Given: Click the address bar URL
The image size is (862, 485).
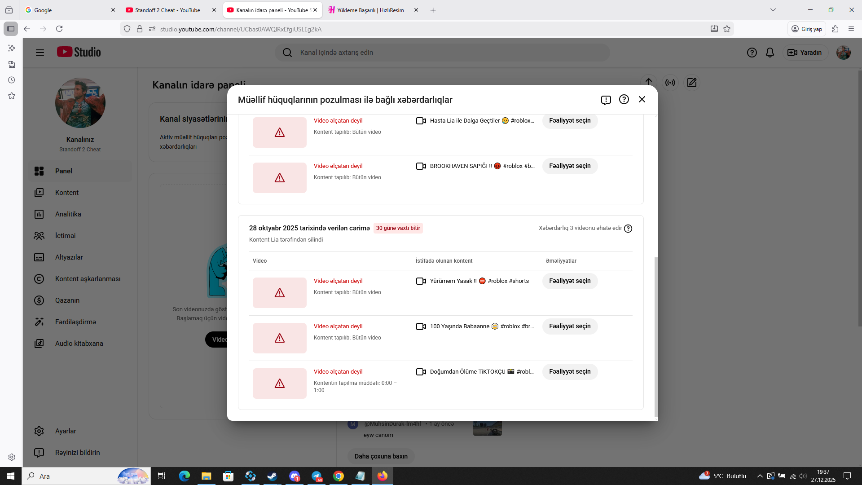Looking at the screenshot, I should [241, 29].
